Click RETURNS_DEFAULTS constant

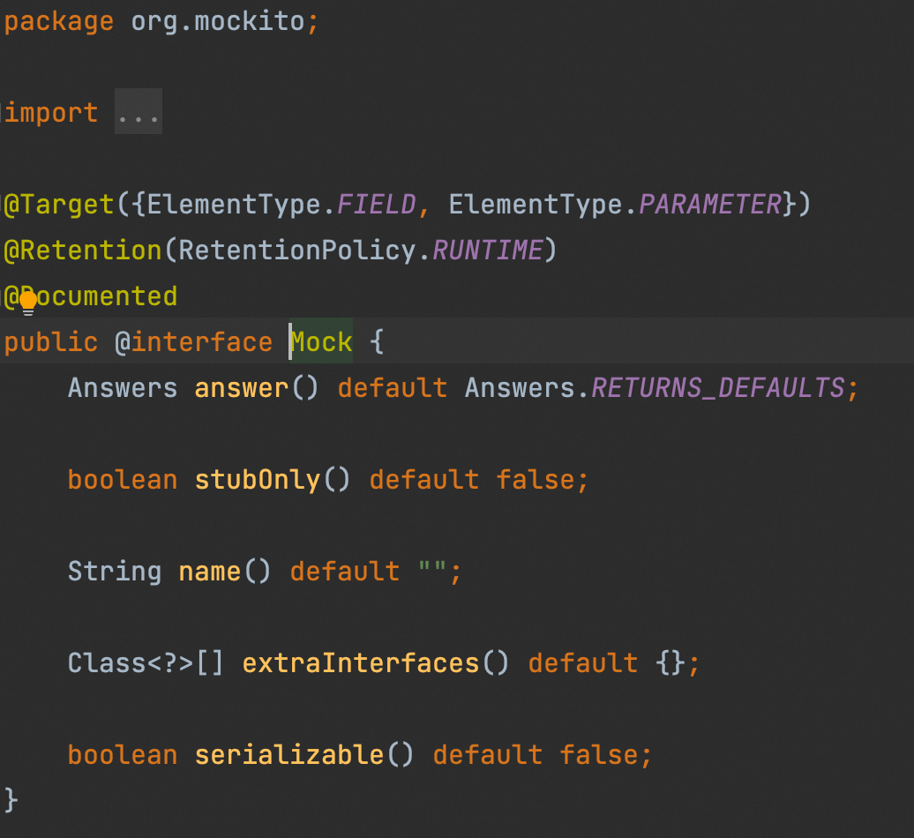718,388
